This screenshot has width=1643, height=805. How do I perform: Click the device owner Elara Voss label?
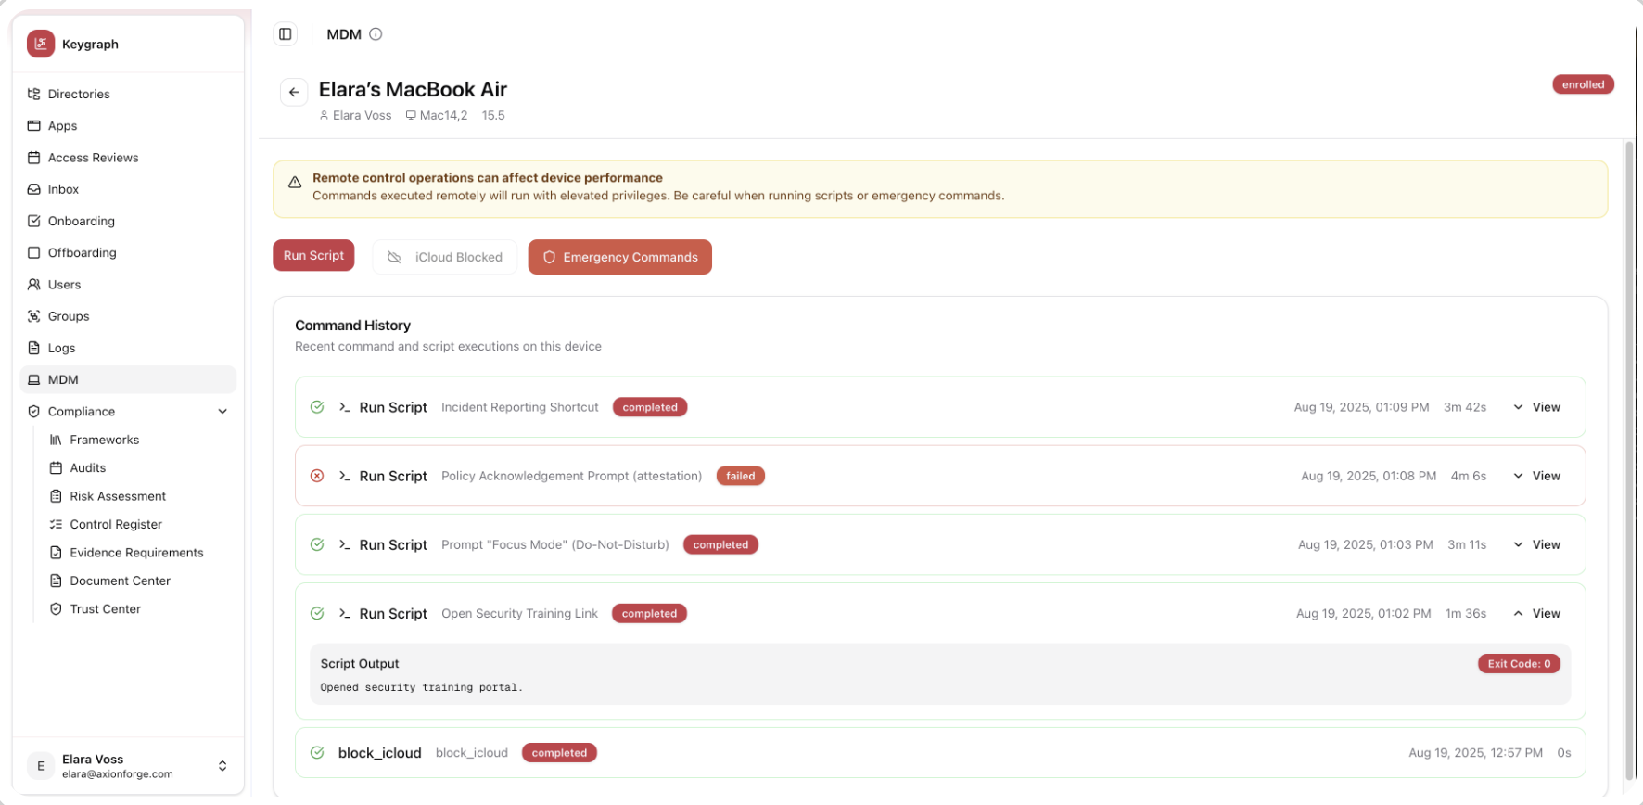pyautogui.click(x=363, y=116)
